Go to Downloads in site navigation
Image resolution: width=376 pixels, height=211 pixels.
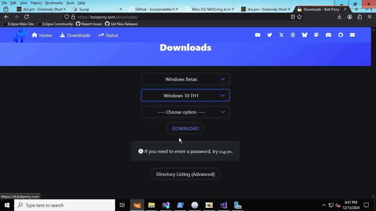pos(75,35)
